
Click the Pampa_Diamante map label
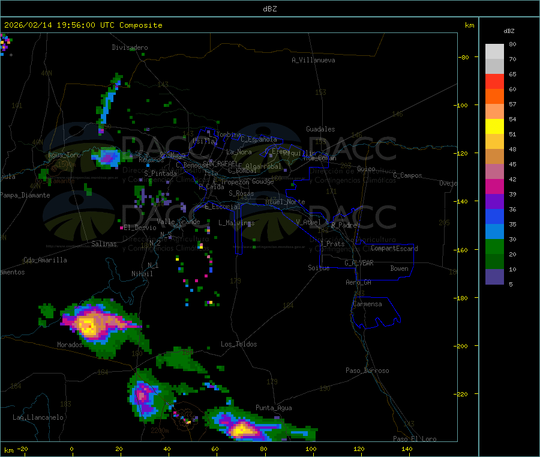coord(25,195)
